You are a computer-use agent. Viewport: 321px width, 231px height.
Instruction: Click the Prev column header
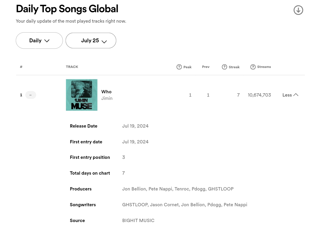point(206,67)
